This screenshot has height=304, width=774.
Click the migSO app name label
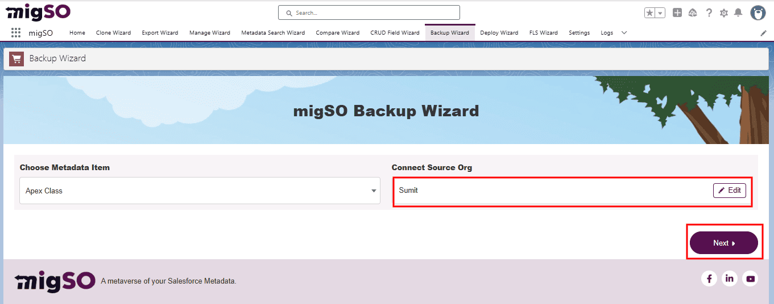pyautogui.click(x=41, y=33)
